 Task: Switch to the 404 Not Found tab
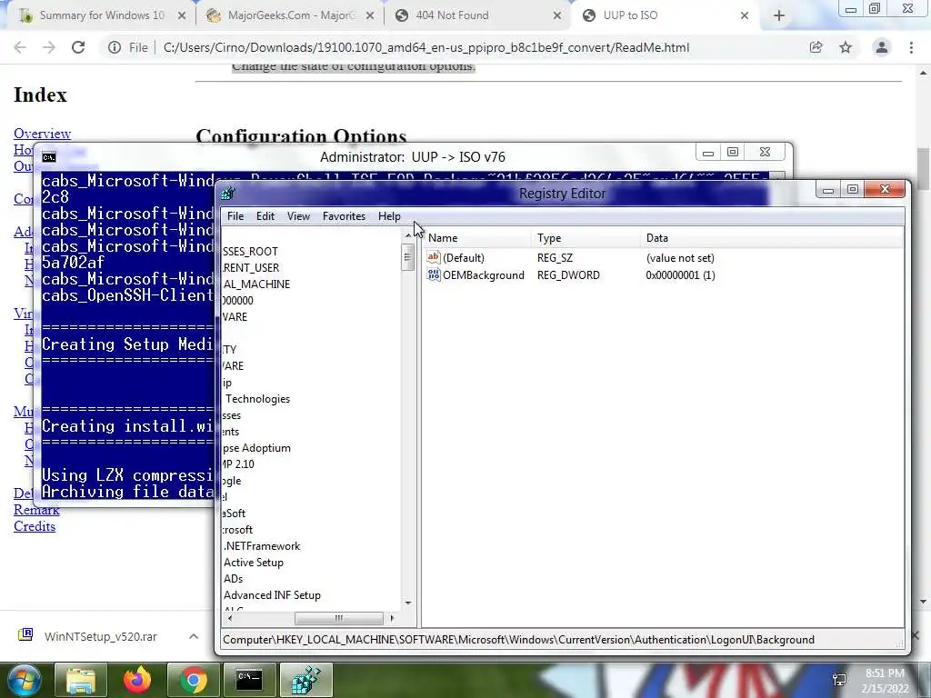point(452,15)
